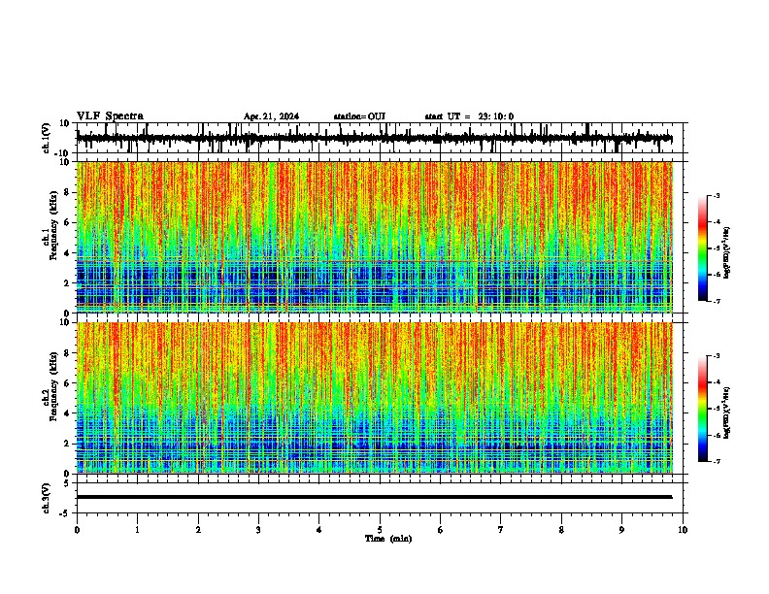
Task: Click the 2 kHz tick of ch.2 spectrogram
Action: pyautogui.click(x=67, y=444)
